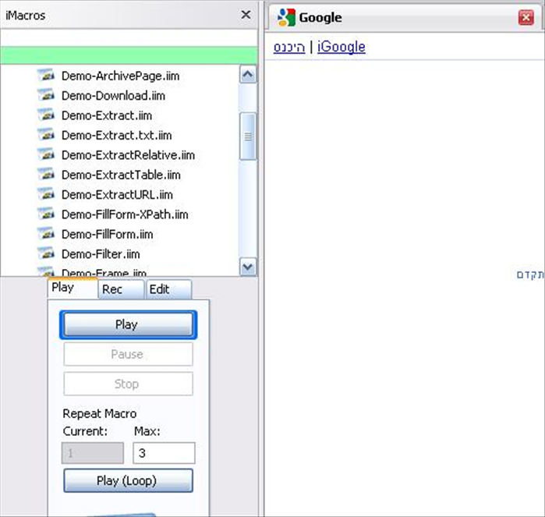Click the Demo-ArchivePage.iim file icon
The width and height of the screenshot is (545, 517).
tap(46, 76)
